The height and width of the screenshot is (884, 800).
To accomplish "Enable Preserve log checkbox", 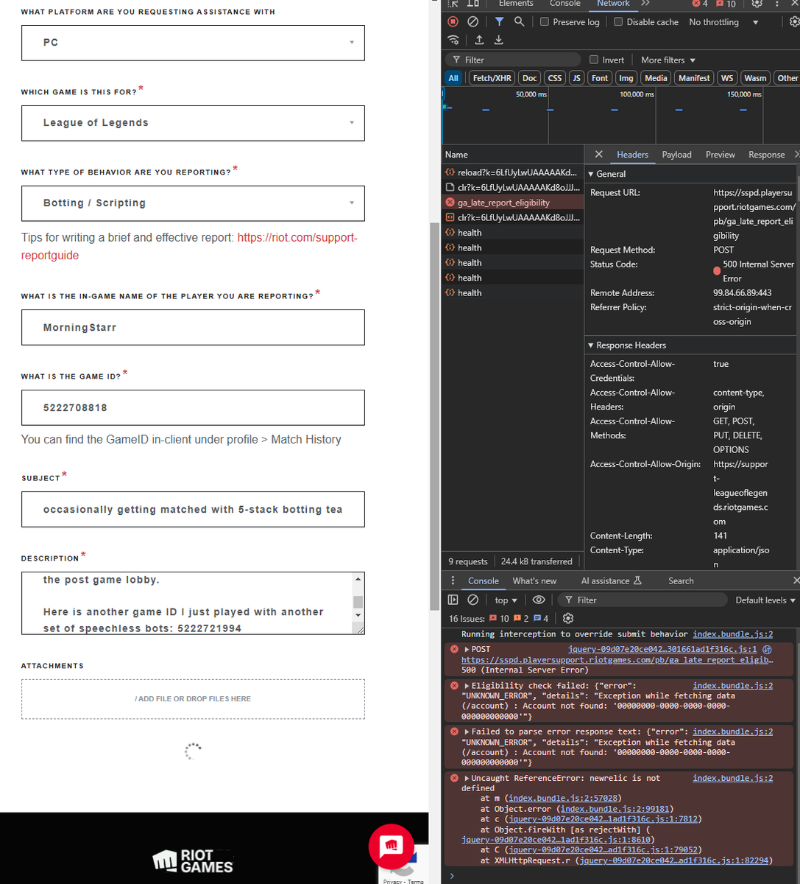I will click(x=545, y=22).
